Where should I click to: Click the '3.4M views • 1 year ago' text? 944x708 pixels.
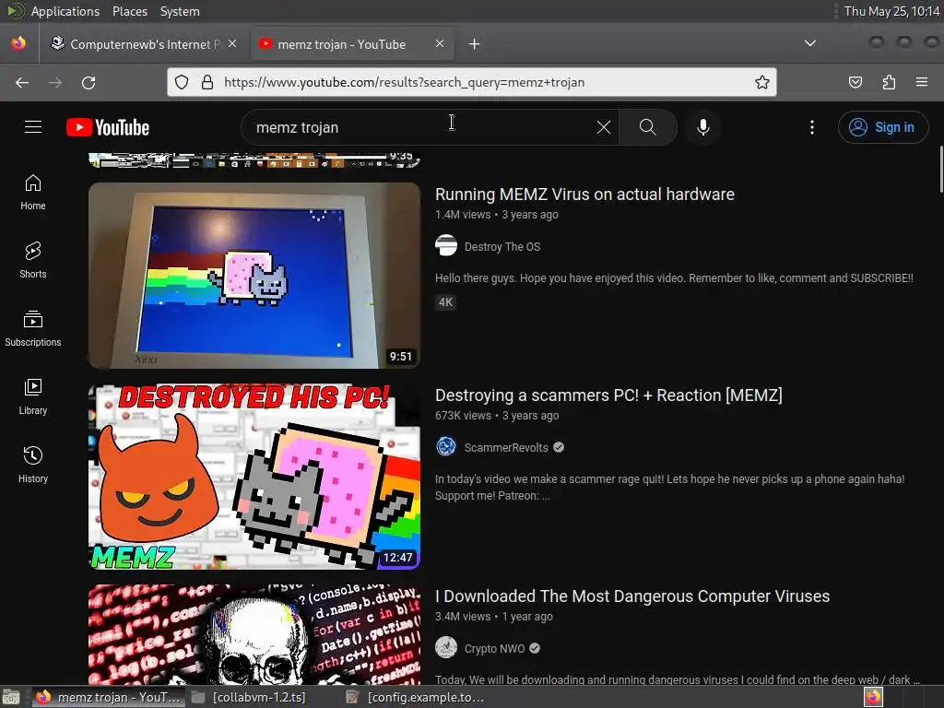[494, 617]
